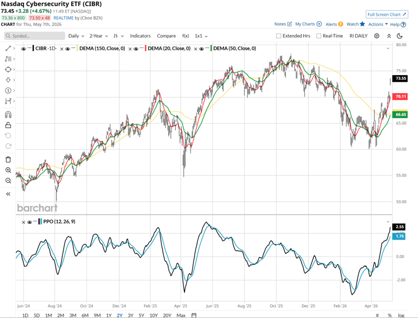Select the Max time range
The image size is (418, 318).
coord(181,315)
